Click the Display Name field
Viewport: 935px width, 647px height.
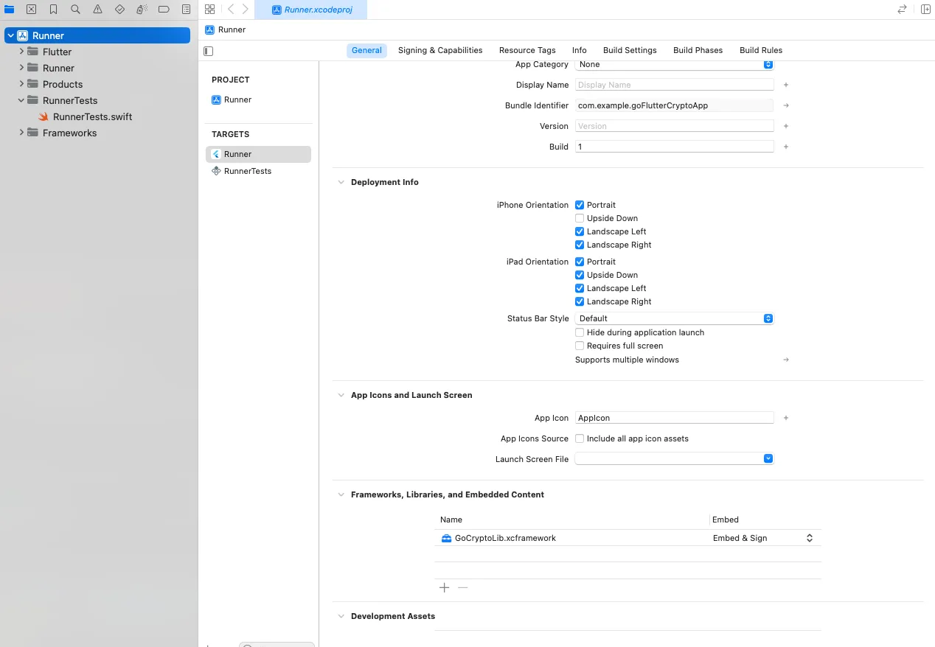(674, 85)
